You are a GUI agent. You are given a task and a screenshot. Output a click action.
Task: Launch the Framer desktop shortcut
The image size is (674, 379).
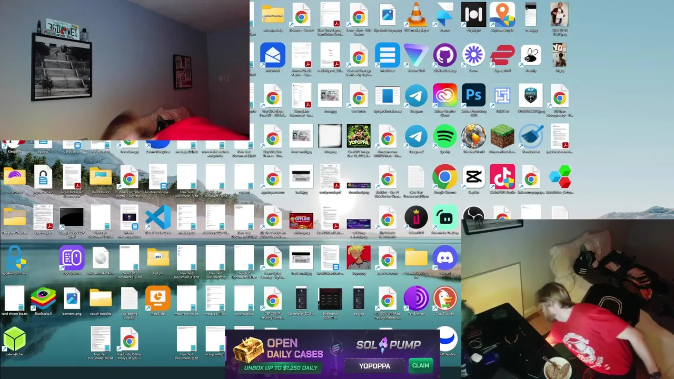click(445, 15)
